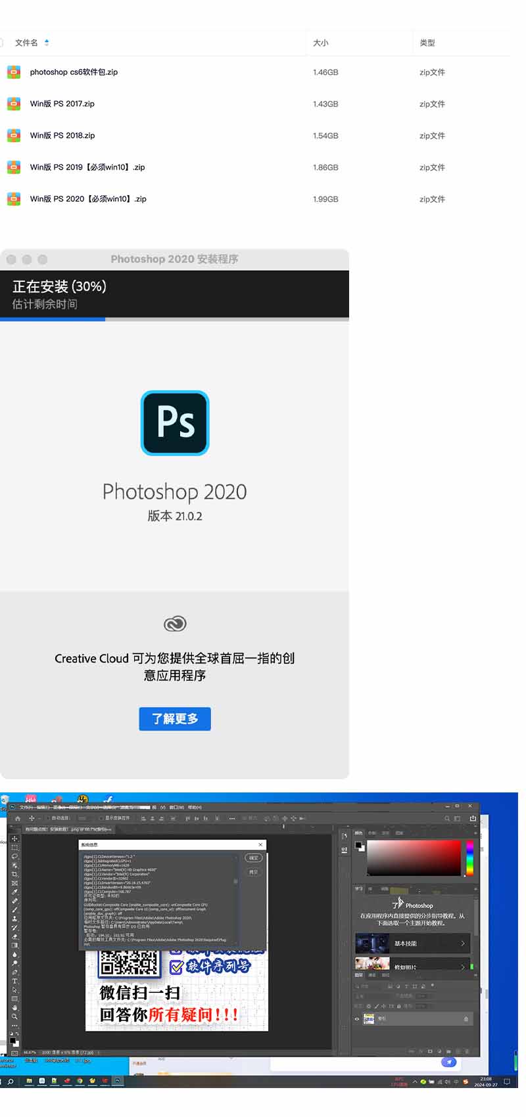
Task: Click zip icon of Win版 PS 2020 file
Action: [14, 198]
